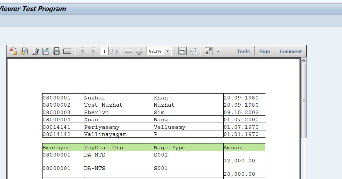Select employee number 08000003
The width and height of the screenshot is (342, 179).
point(57,112)
